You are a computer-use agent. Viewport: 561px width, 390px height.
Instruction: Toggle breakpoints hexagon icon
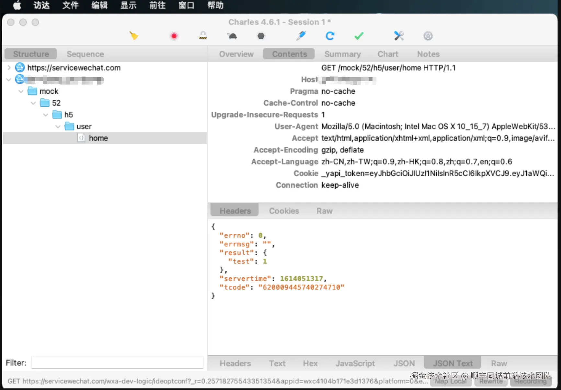261,36
